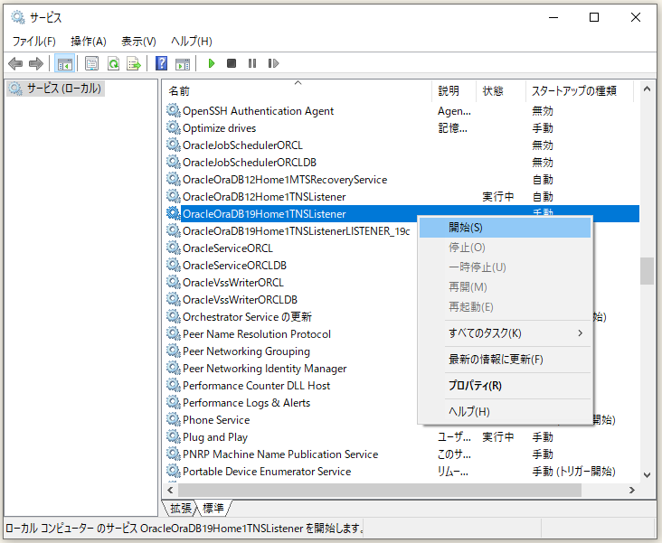Screen dimensions: 662x543
Task: Click the Forward arrow toolbar icon
Action: pyautogui.click(x=36, y=64)
